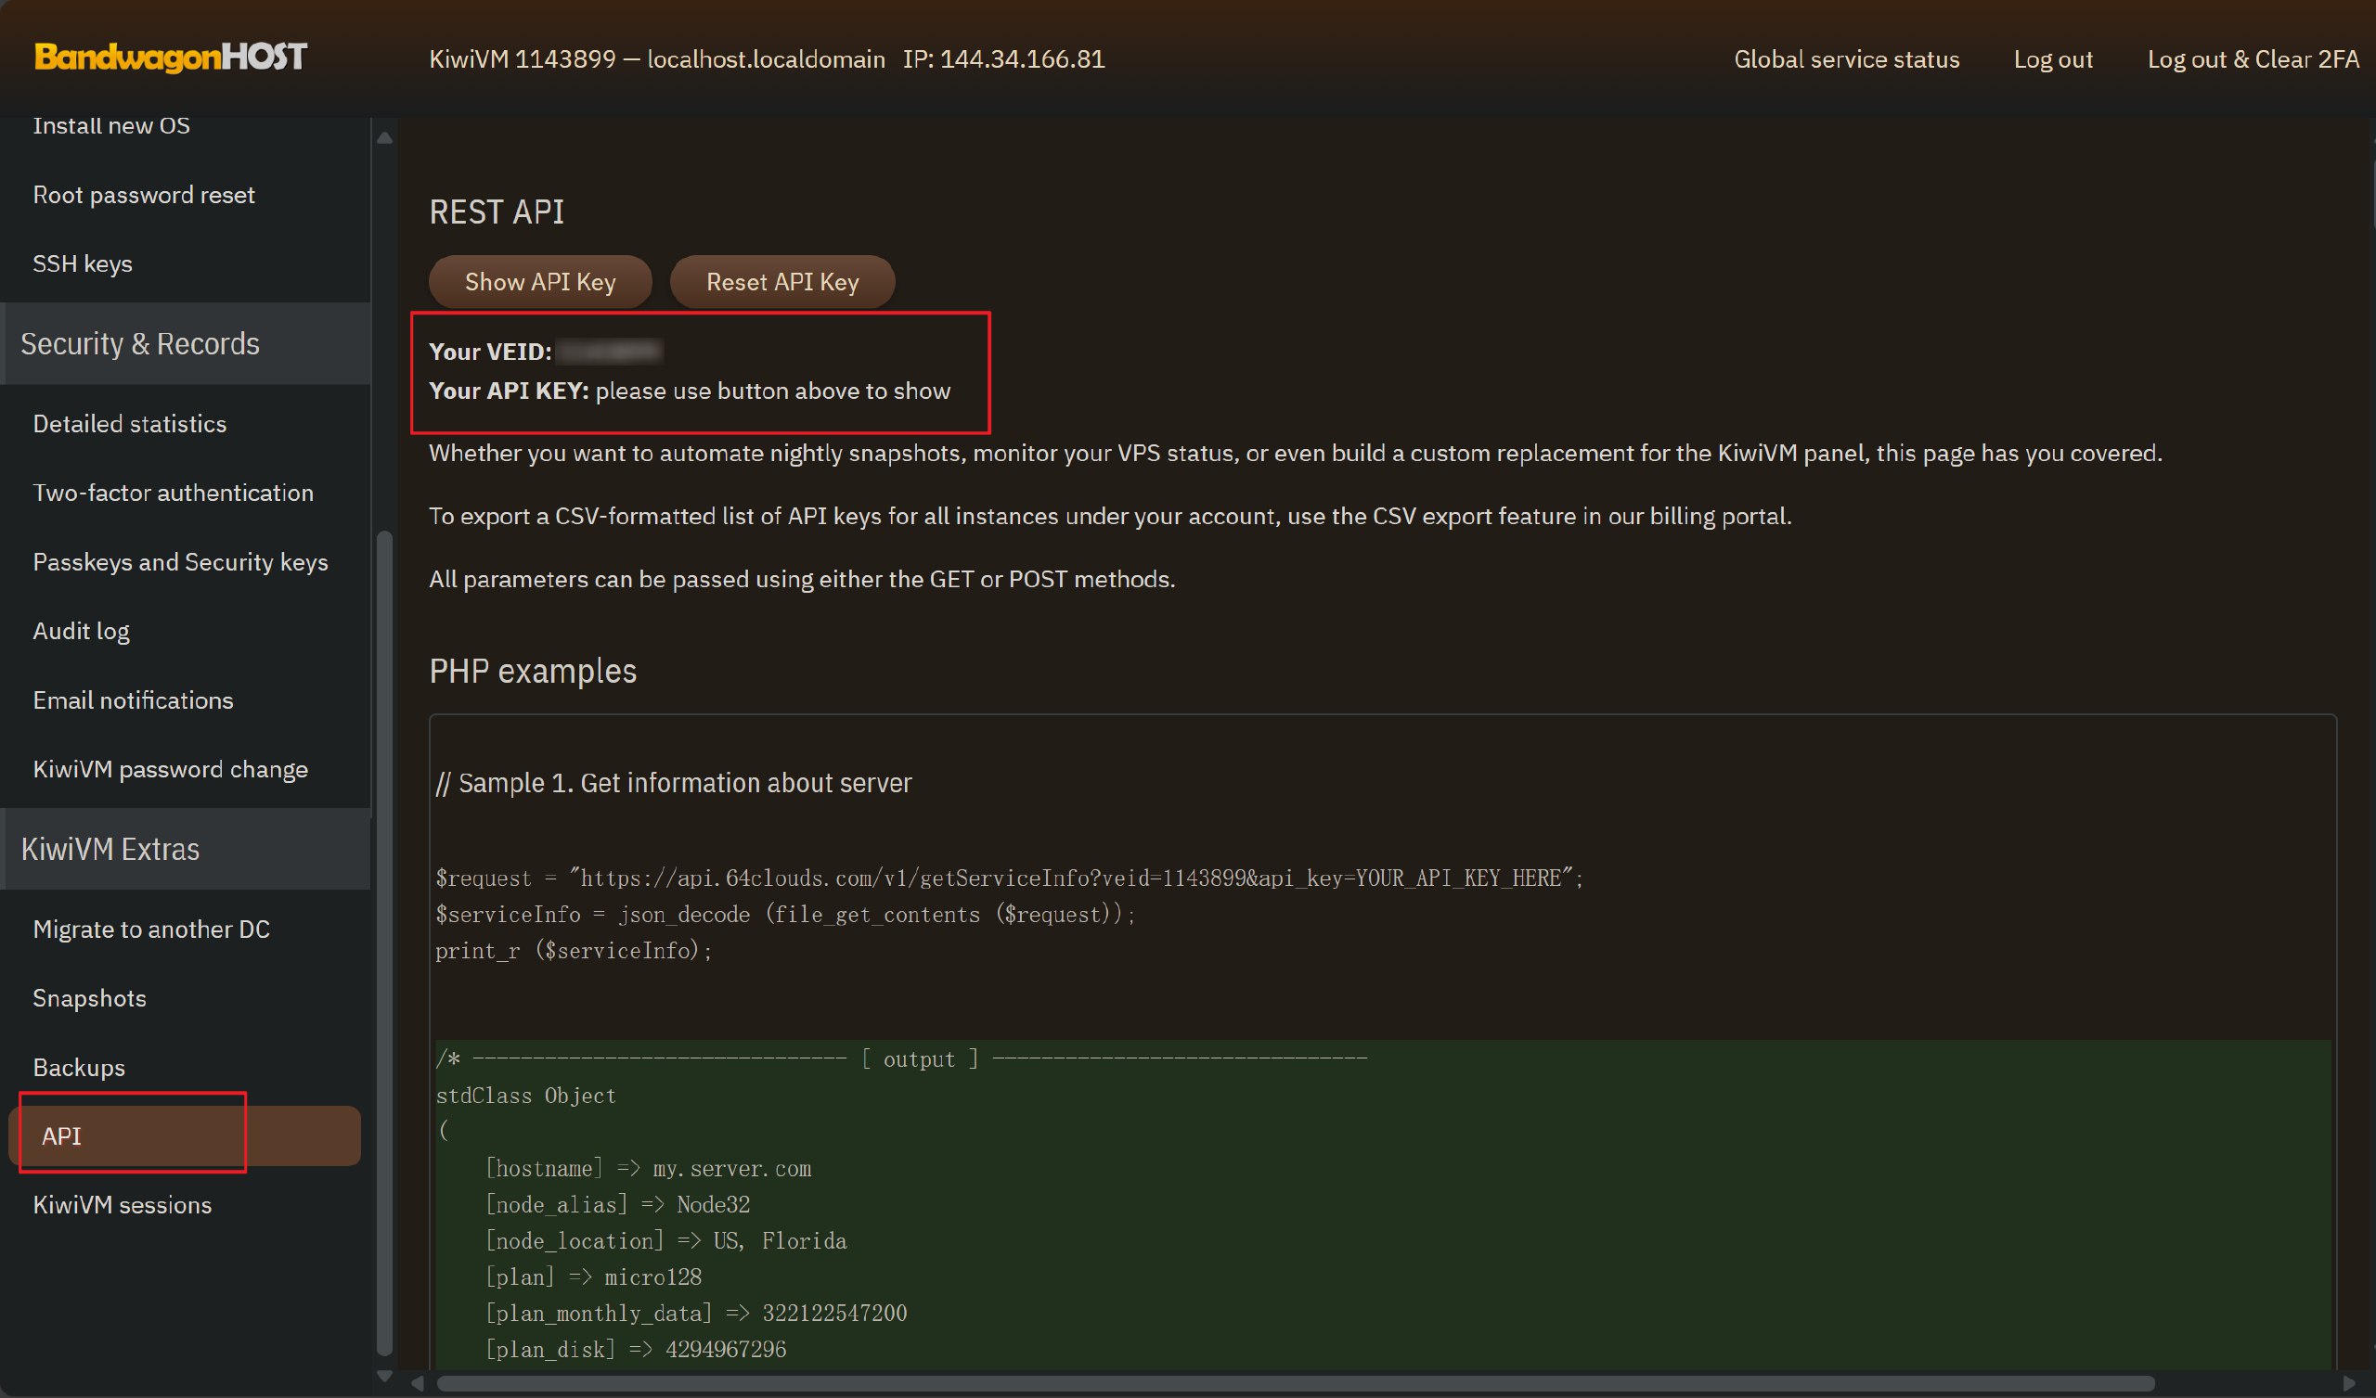Open Email notifications settings

[x=133, y=700]
